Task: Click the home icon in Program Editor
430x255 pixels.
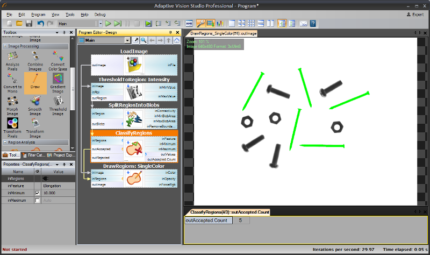Action: click(x=177, y=40)
